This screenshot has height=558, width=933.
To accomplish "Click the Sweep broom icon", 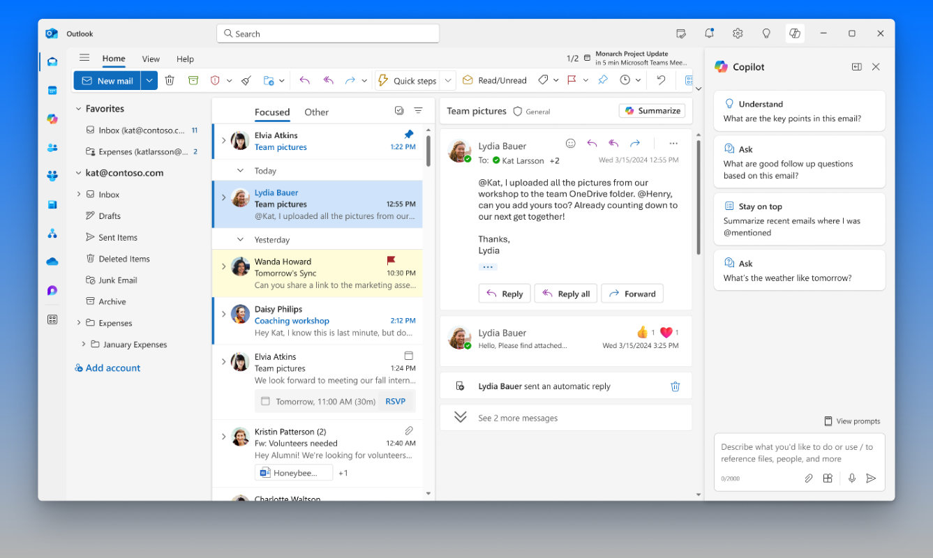I will (246, 81).
